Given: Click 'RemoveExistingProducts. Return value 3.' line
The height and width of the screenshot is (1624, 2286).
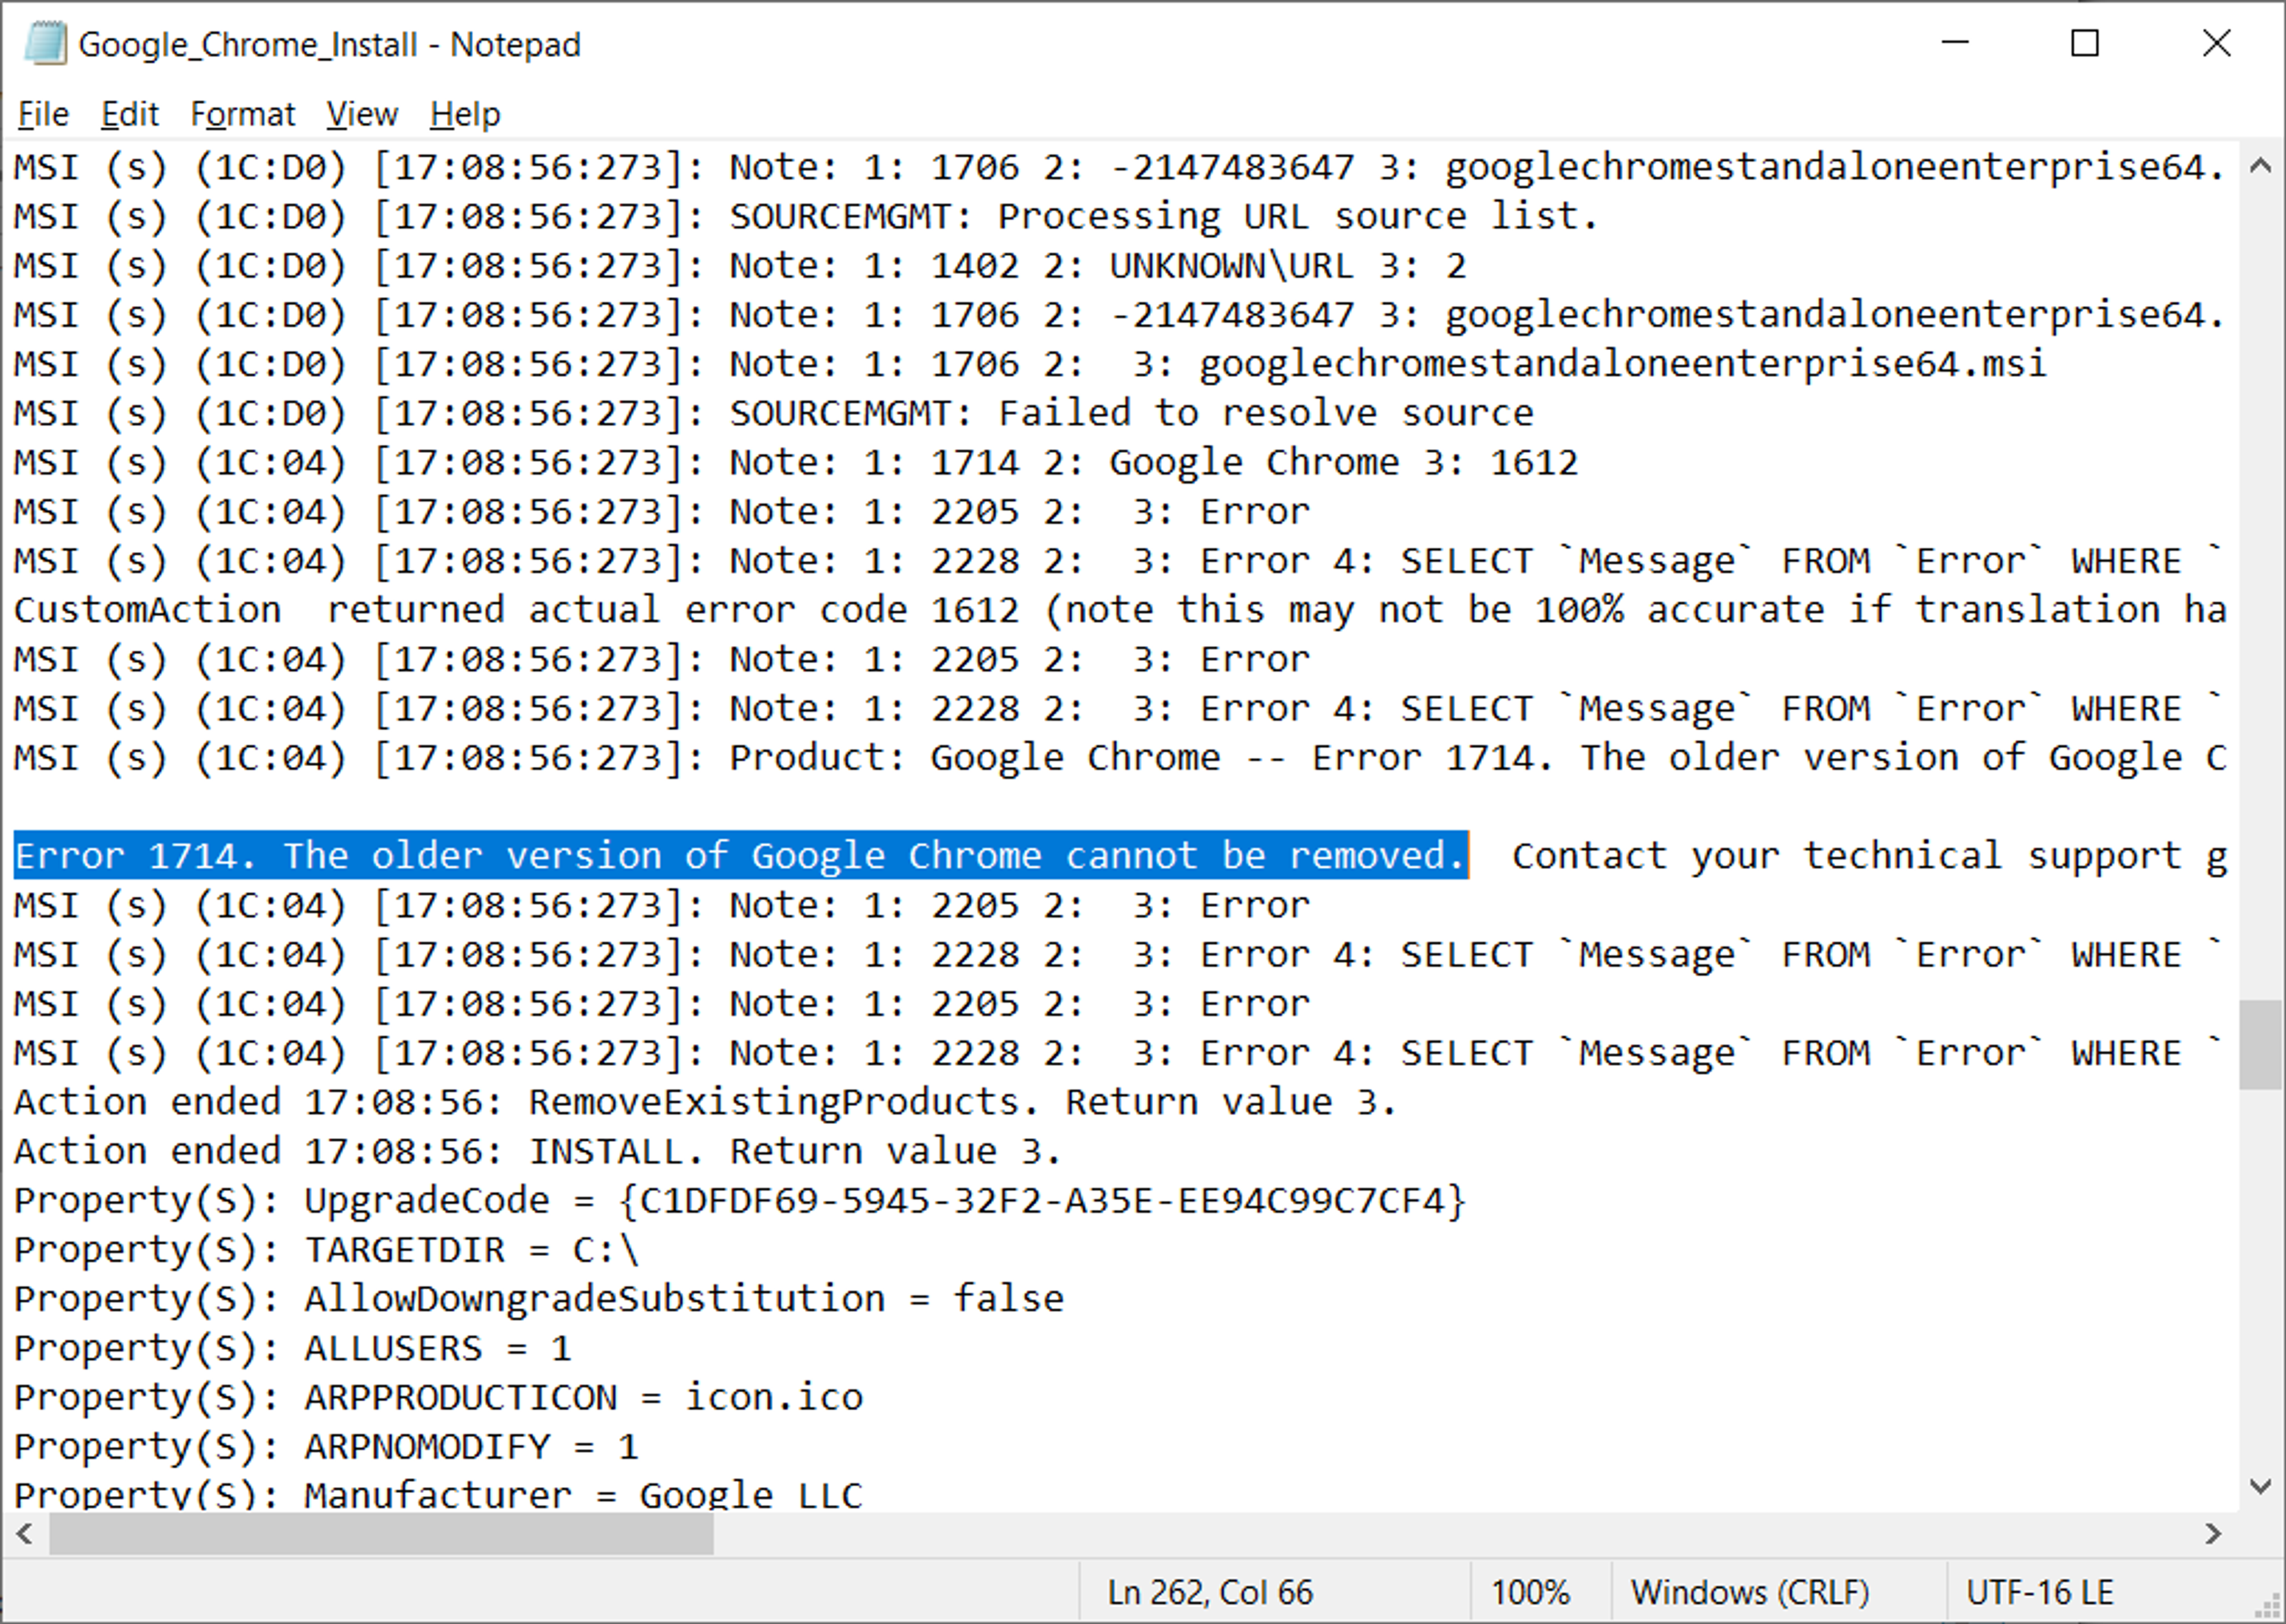Looking at the screenshot, I should coord(705,1102).
